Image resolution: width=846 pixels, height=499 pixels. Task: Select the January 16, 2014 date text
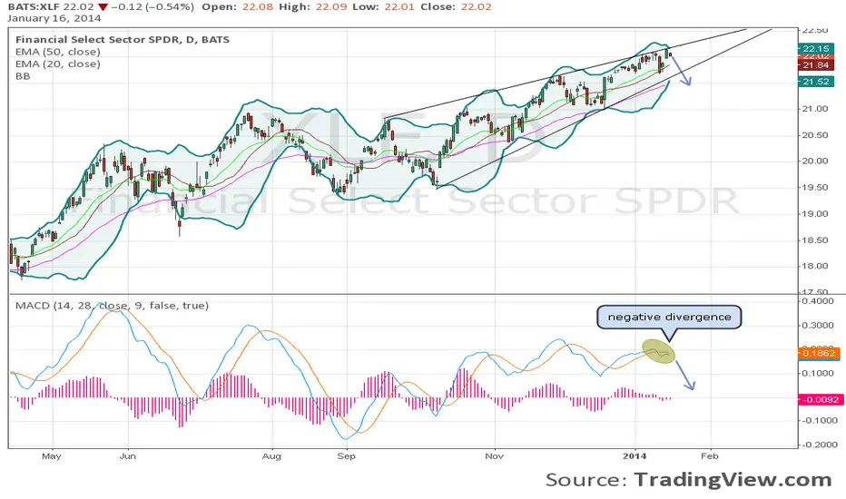[x=54, y=18]
